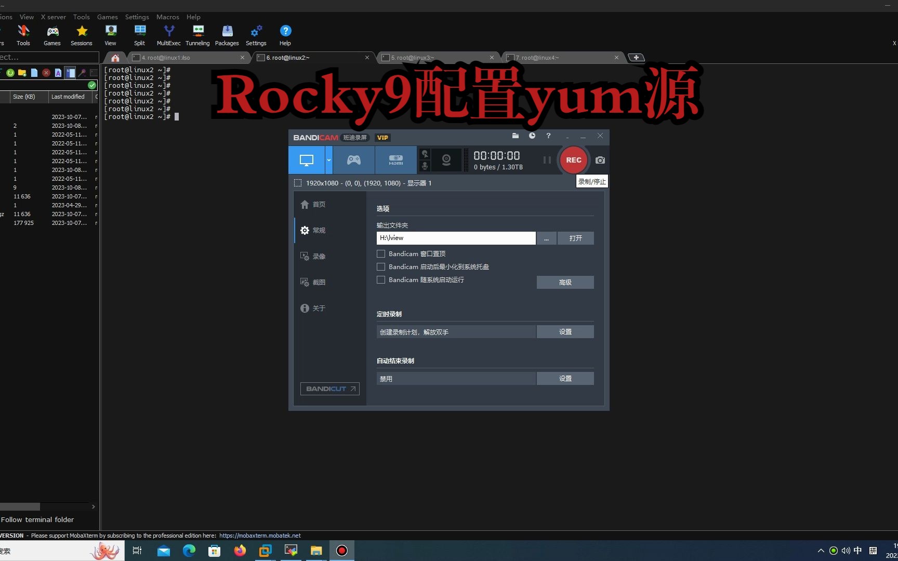Enable Bandicam 随系统启动运行
This screenshot has height=561, width=898.
pyautogui.click(x=380, y=280)
